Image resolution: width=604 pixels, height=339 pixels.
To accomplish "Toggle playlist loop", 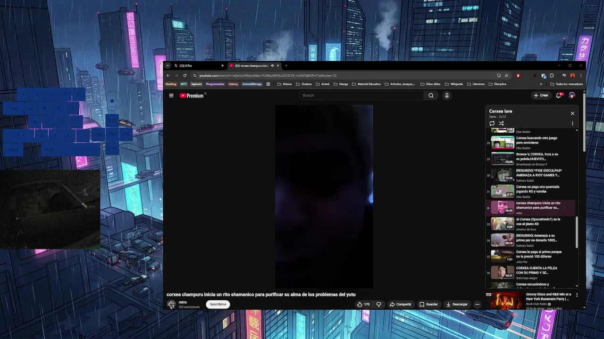I will [x=492, y=123].
